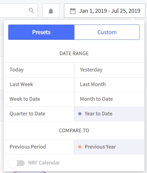Choose the Last Month preset
Viewport: 147px width, 173px height.
109,84
